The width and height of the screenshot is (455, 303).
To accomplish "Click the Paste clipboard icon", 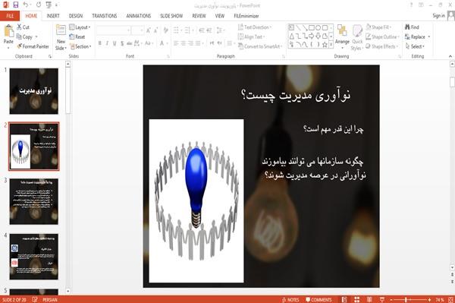I will (x=8, y=31).
